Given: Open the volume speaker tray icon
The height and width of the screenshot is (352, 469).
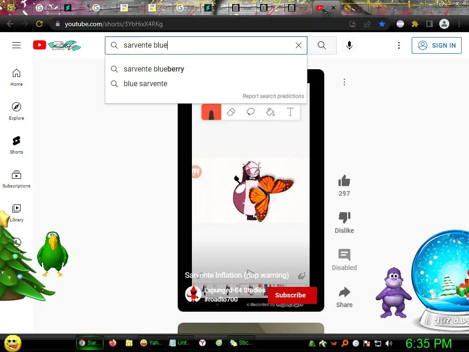Looking at the screenshot, I should point(388,343).
